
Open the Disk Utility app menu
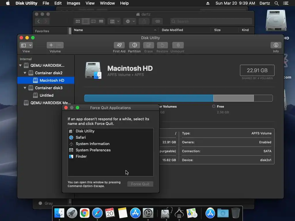tap(26, 3)
